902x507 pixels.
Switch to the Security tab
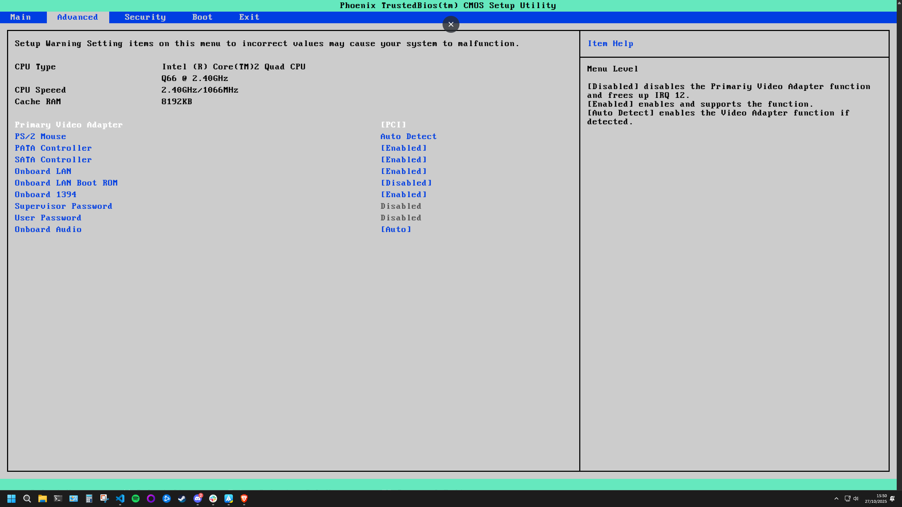(x=145, y=17)
